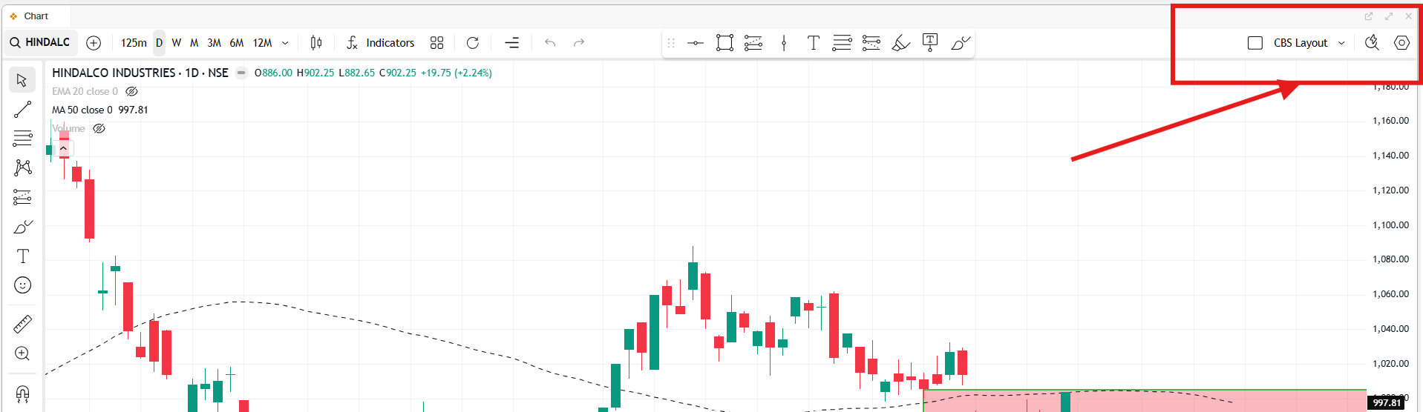The width and height of the screenshot is (1423, 412).
Task: Open the horizontal lines alignment icon in top toolbar
Action: (x=512, y=43)
